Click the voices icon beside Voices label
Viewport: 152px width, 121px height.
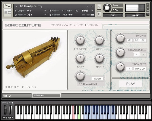tap(50, 11)
